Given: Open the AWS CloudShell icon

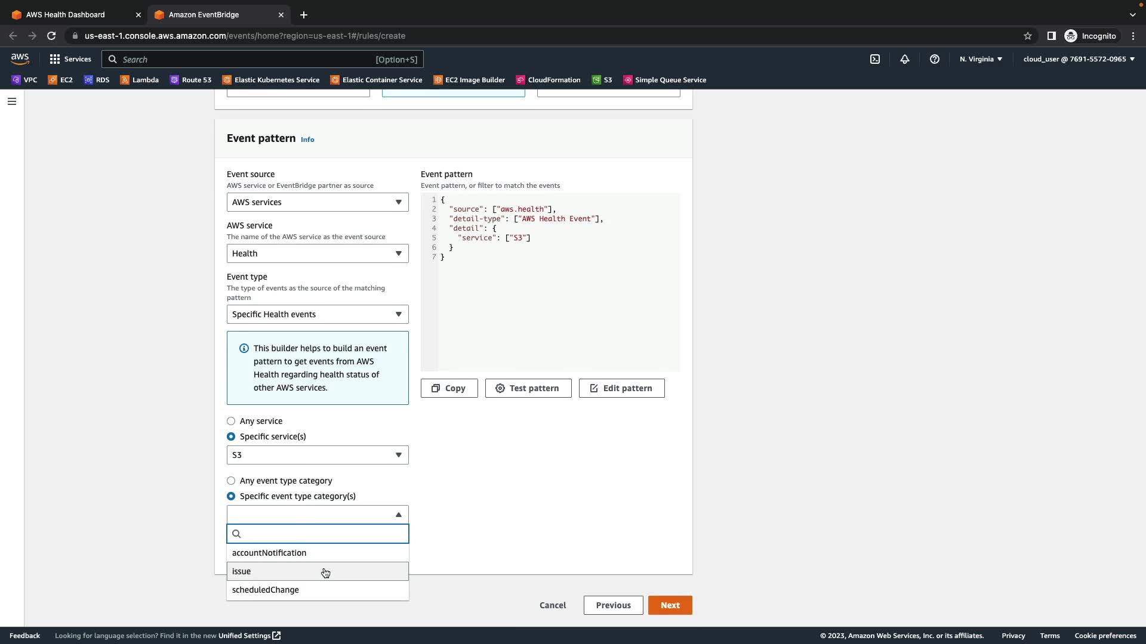Looking at the screenshot, I should pos(874,59).
